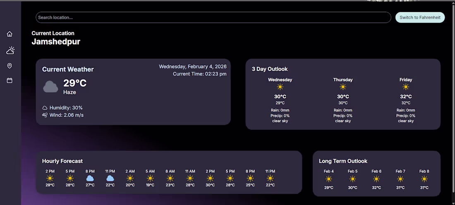Click Friday's clear sky description
The height and width of the screenshot is (205, 455).
(406, 121)
